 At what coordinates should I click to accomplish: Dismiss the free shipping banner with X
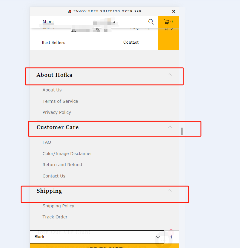173,11
